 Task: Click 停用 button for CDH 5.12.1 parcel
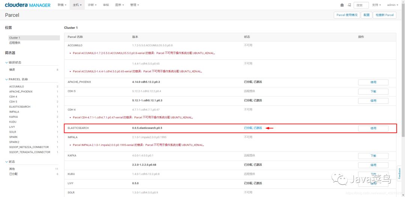[373, 101]
